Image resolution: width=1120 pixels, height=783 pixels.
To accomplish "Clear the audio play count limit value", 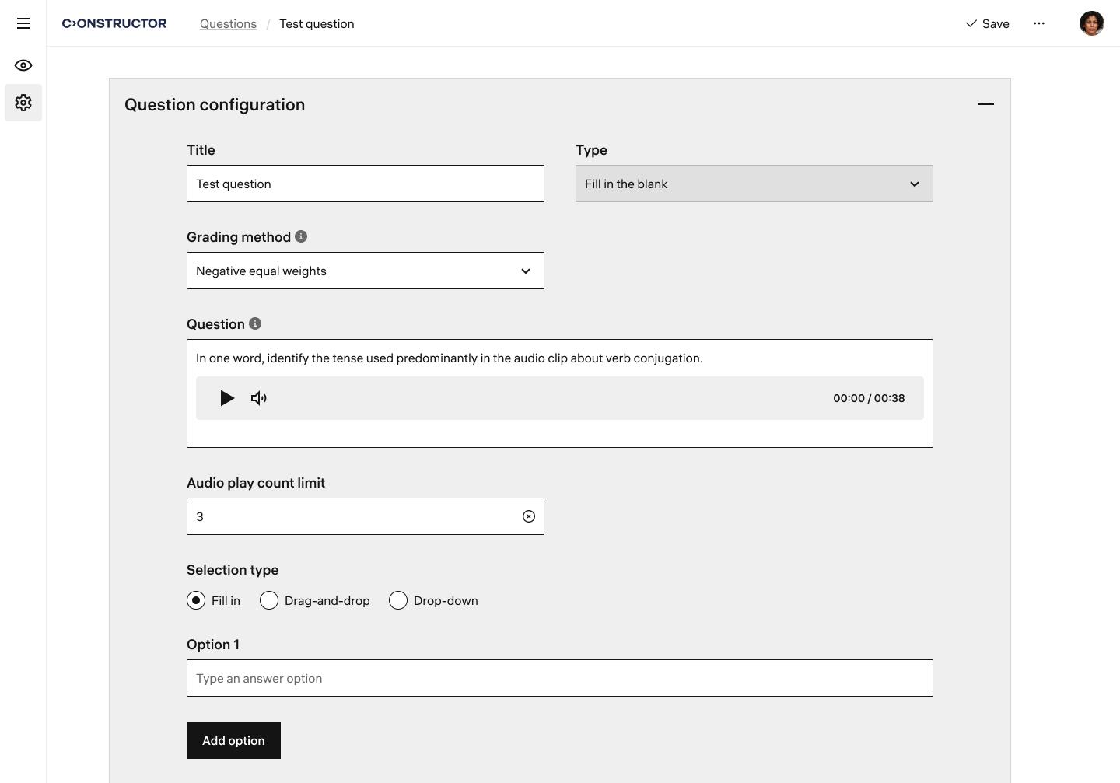I will coord(529,516).
